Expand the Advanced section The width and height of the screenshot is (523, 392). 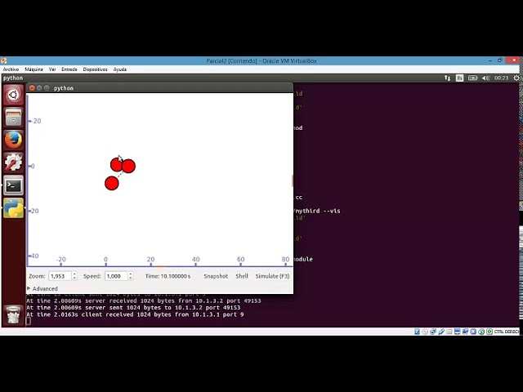click(x=42, y=288)
